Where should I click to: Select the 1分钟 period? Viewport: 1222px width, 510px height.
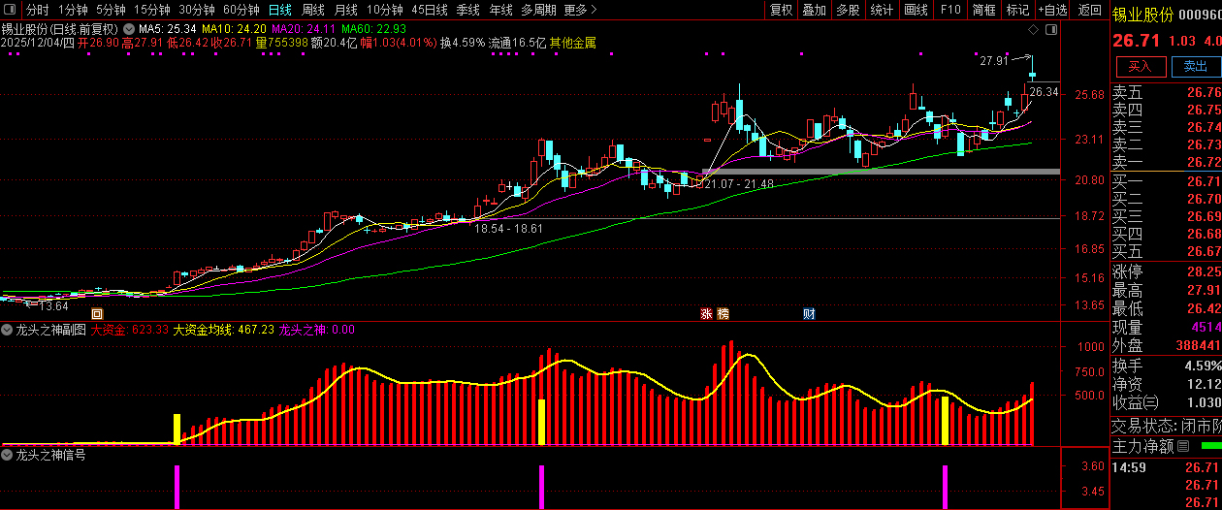click(x=73, y=10)
